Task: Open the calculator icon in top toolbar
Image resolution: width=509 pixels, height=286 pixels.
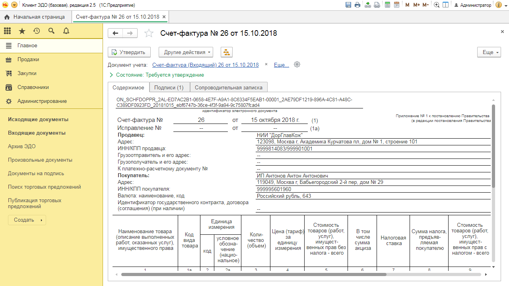Action: click(x=387, y=5)
